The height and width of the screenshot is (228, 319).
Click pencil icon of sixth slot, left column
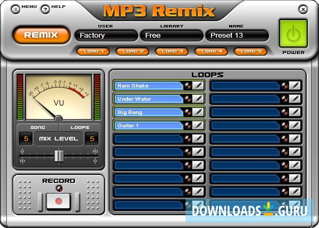coord(198,152)
